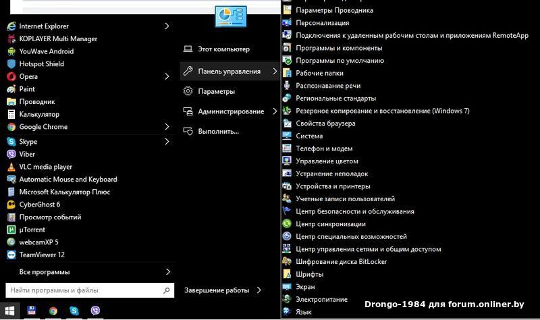
Task: Click the floppy disk icon on taskbar
Action: click(x=31, y=311)
